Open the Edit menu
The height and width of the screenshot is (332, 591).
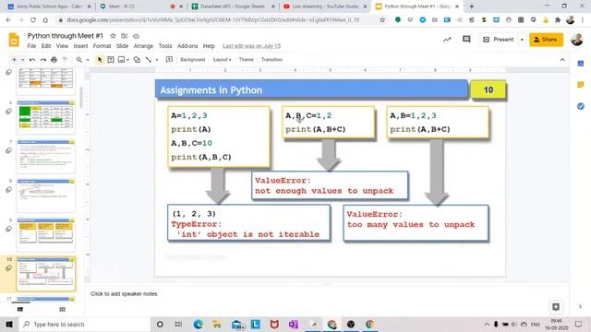coord(46,46)
